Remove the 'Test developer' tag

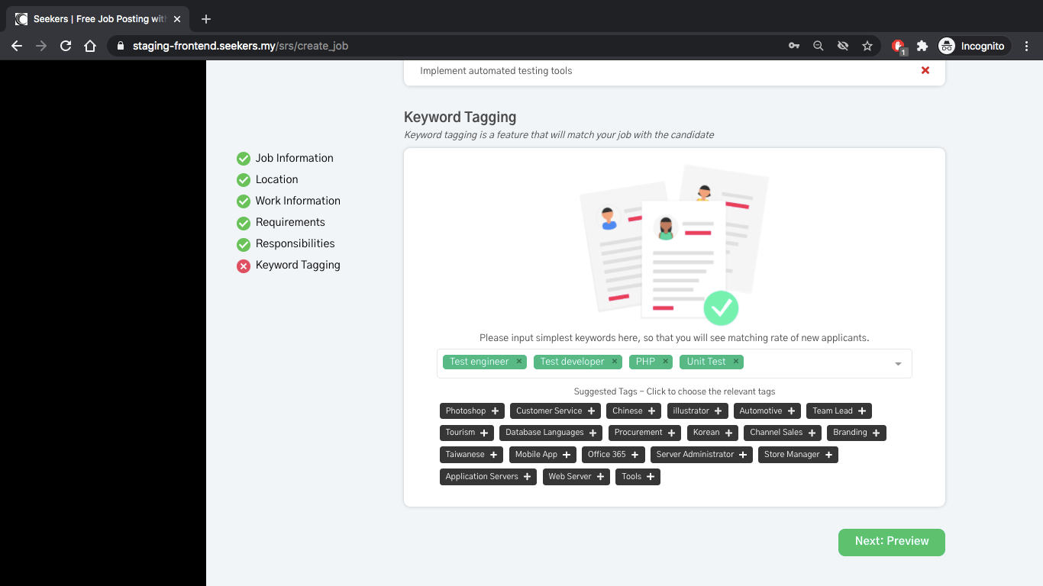(x=614, y=362)
